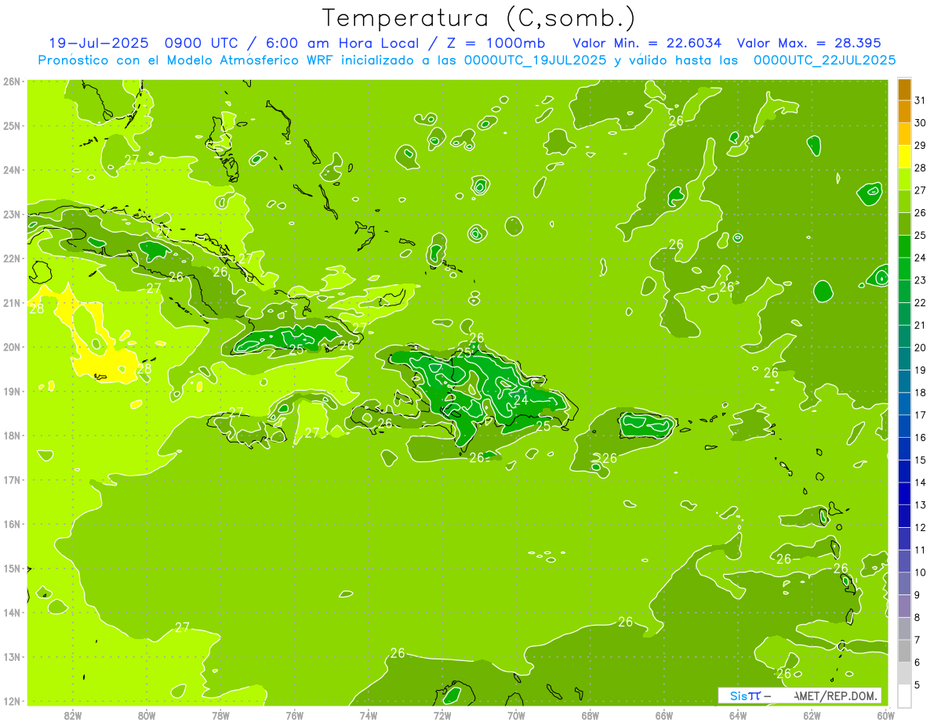Click 'Valor Min. = 22.6034'
Image resolution: width=941 pixels, height=726 pixels.
(x=647, y=43)
